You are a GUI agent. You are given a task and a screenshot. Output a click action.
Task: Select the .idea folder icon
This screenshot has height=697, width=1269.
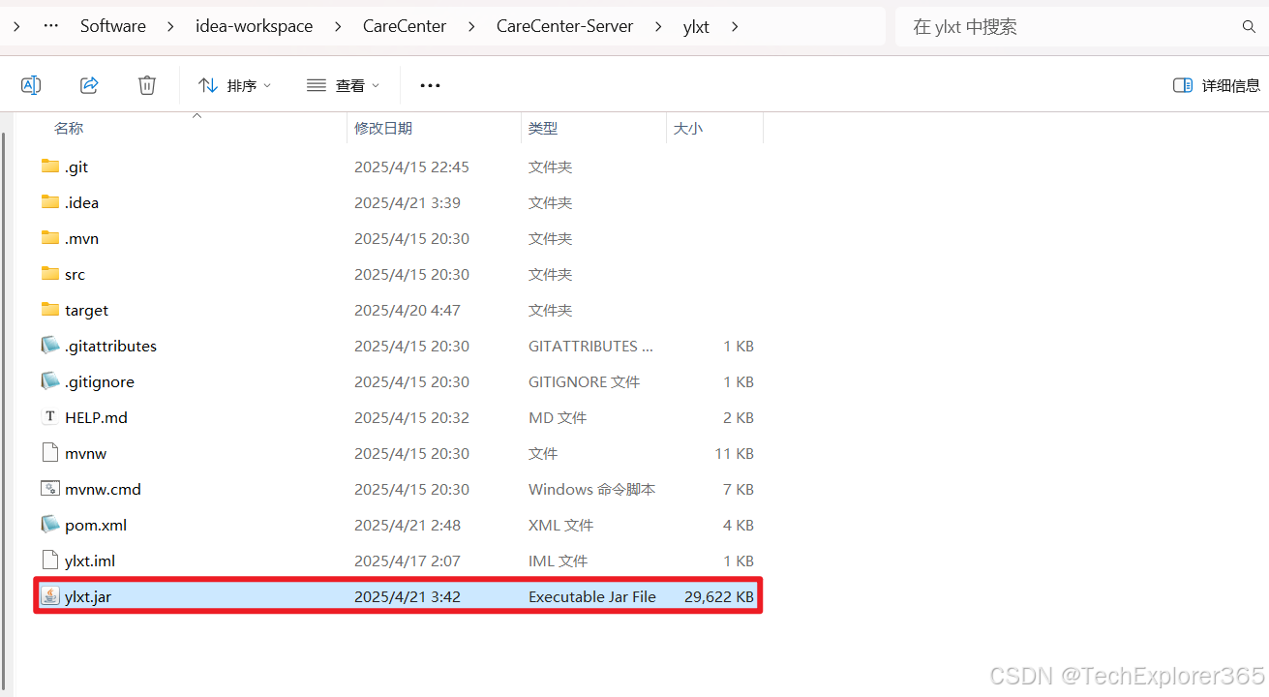(x=50, y=202)
